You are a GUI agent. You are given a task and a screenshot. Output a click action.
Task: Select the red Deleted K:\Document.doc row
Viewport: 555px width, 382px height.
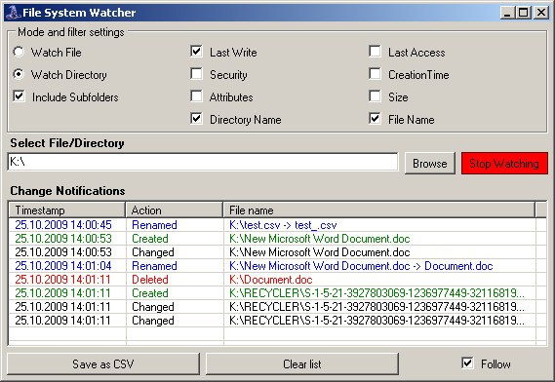pos(277,280)
